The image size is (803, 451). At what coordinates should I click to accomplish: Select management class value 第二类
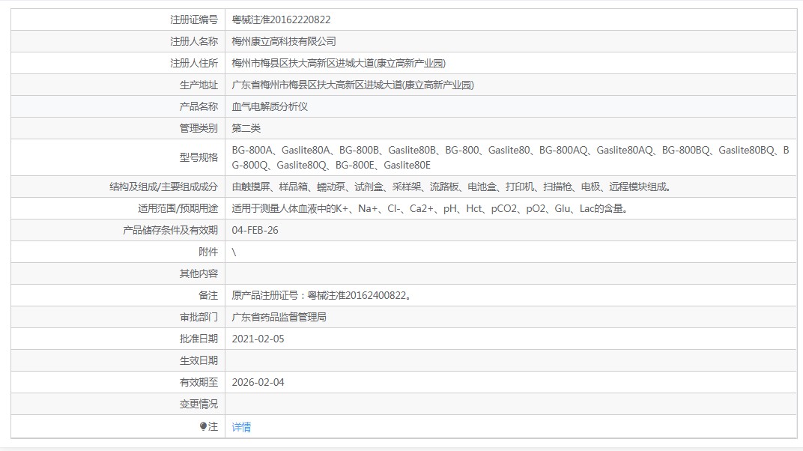pos(246,129)
